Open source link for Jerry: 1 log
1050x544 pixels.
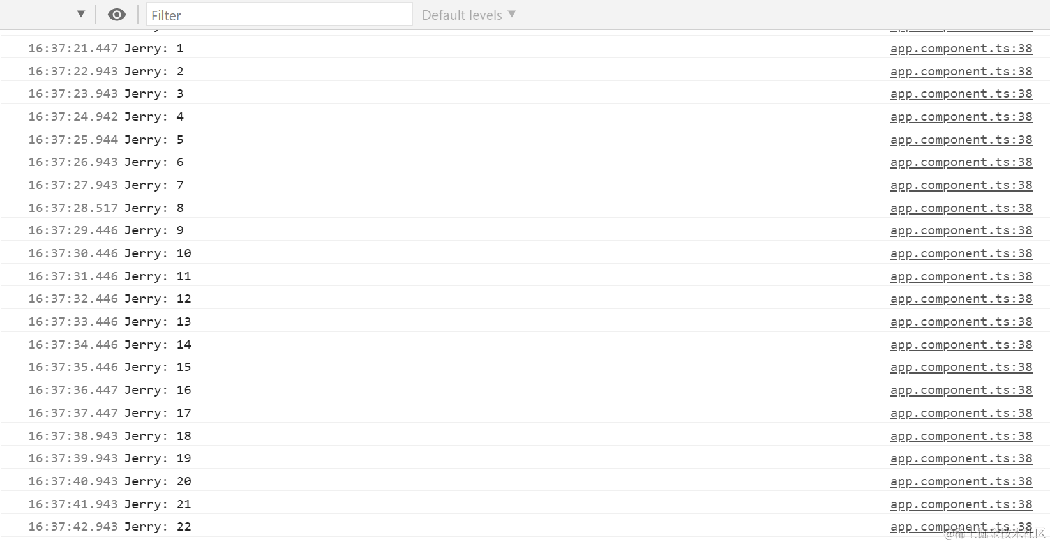click(x=961, y=49)
